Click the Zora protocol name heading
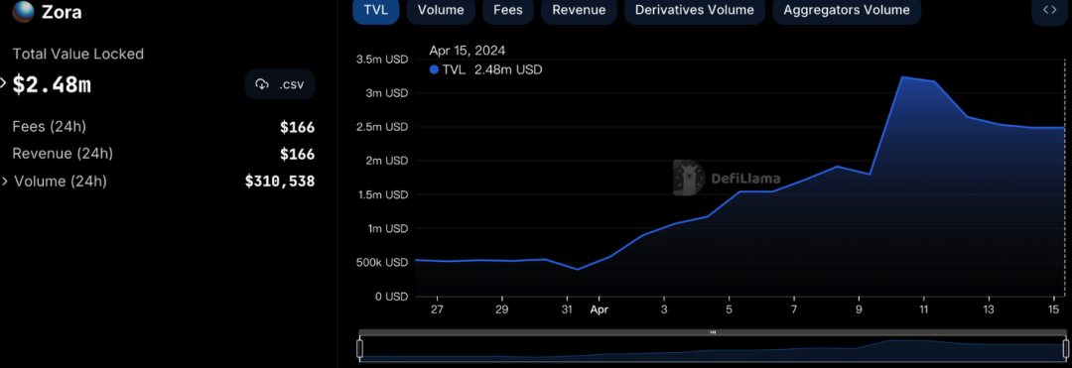1072x368 pixels. 62,12
